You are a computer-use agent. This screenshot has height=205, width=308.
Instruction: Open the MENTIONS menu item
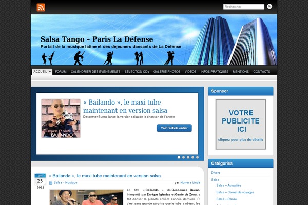(x=241, y=72)
